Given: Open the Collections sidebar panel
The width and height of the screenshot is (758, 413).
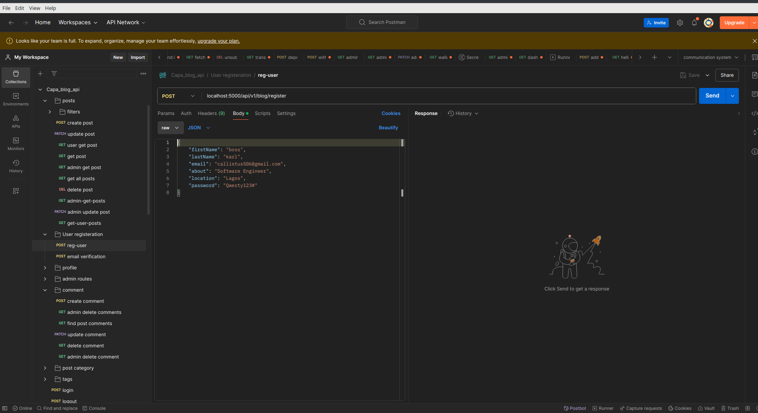Looking at the screenshot, I should 16,77.
